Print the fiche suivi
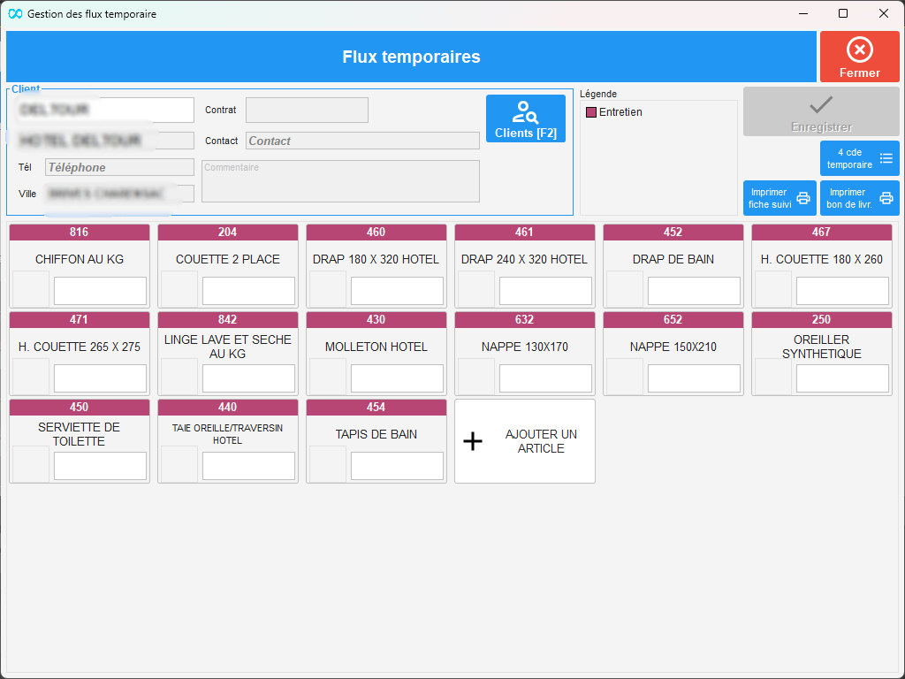905x679 pixels. pyautogui.click(x=780, y=198)
